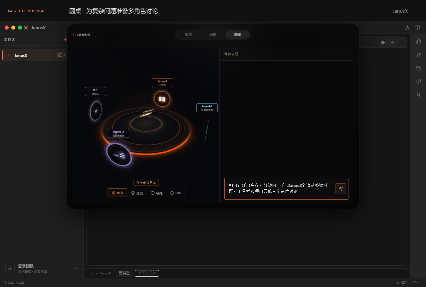Click the globe icon button

coord(383,43)
